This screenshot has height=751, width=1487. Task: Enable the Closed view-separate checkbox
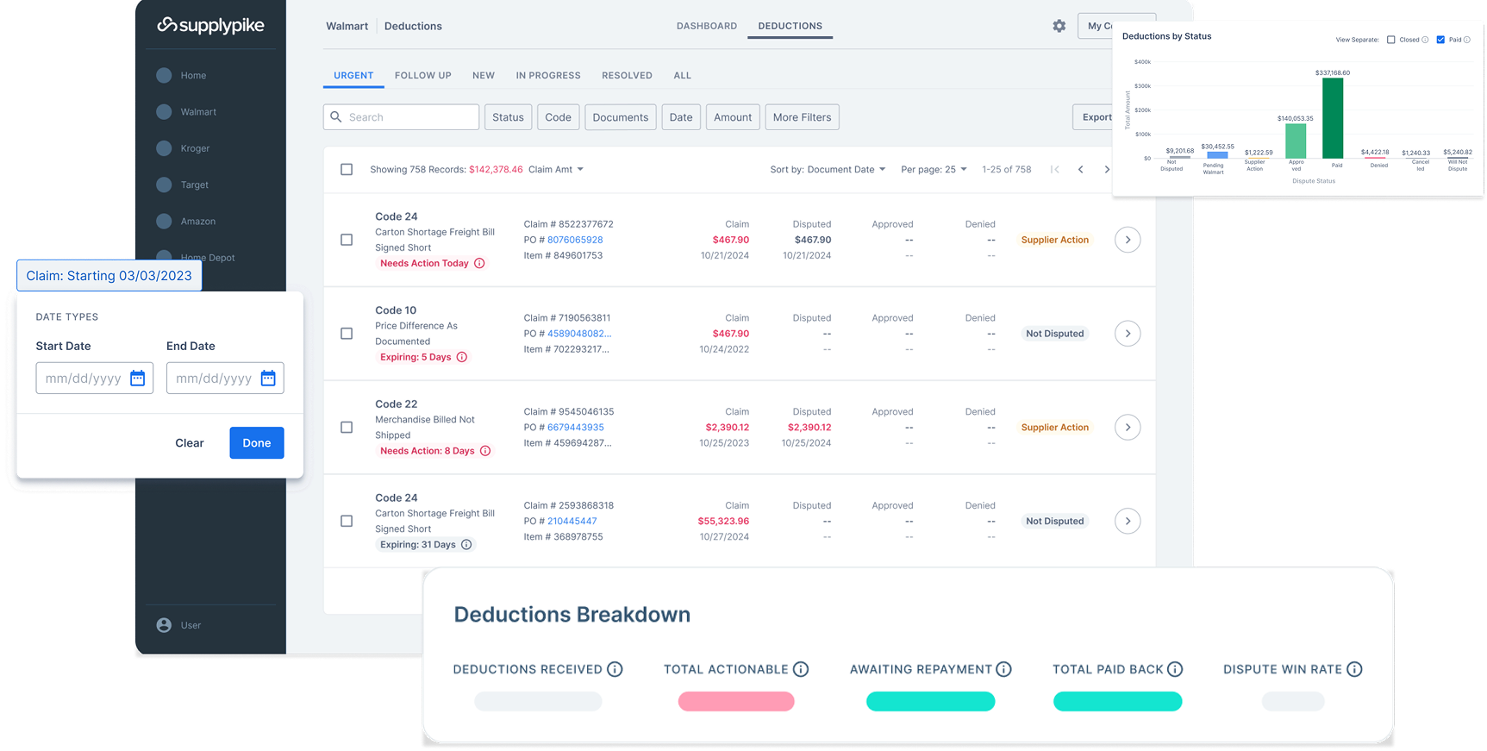(1391, 40)
